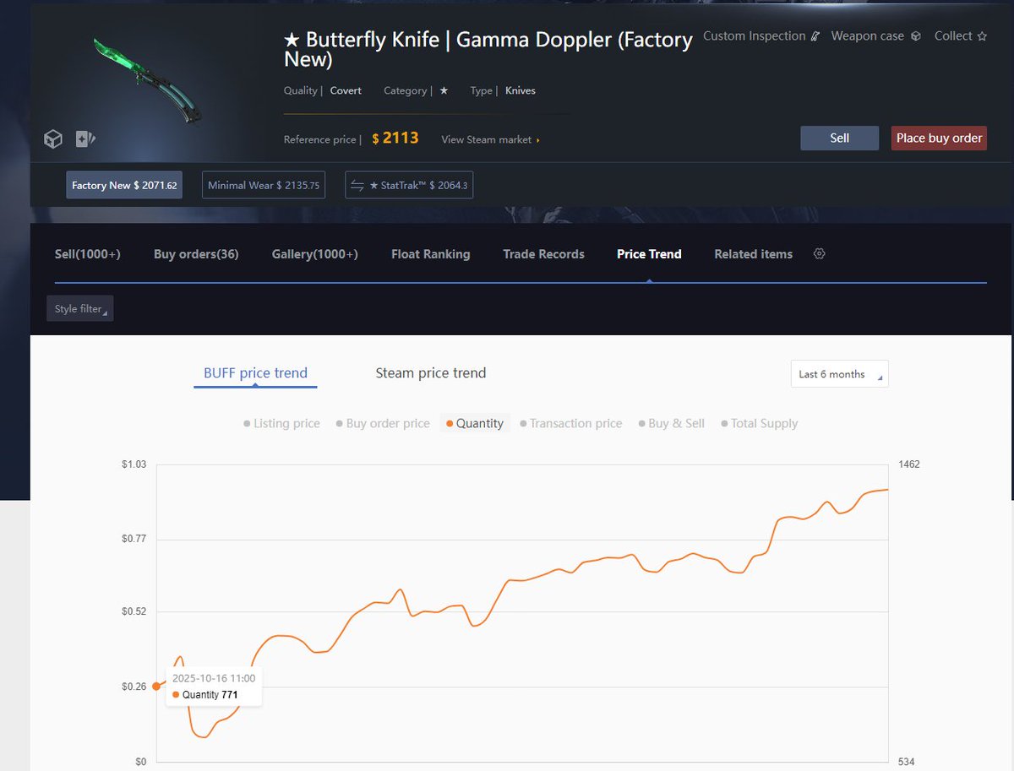Viewport: 1014px width, 771px height.
Task: Open the sticker cards icon beside the cube icon
Action: [84, 138]
